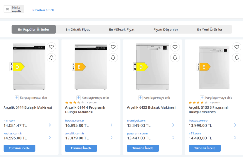This screenshot has height=157, width=243.
Task: Remove the Arçelik brand filter tag
Action: pos(7,9)
